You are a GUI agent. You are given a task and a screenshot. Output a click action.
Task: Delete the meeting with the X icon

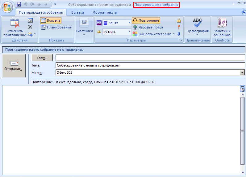(x=30, y=27)
